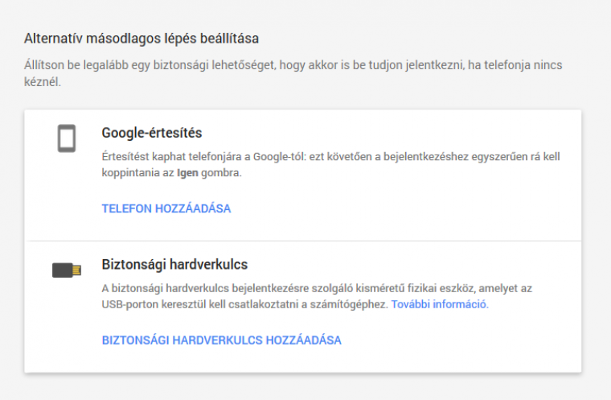The width and height of the screenshot is (611, 400).
Task: Click the word kéznél ending the intro
Action: [x=42, y=82]
